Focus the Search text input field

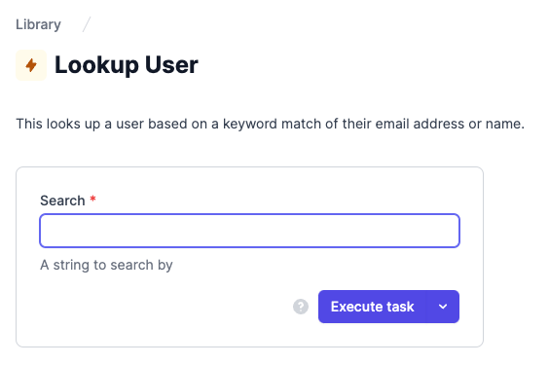tap(249, 231)
